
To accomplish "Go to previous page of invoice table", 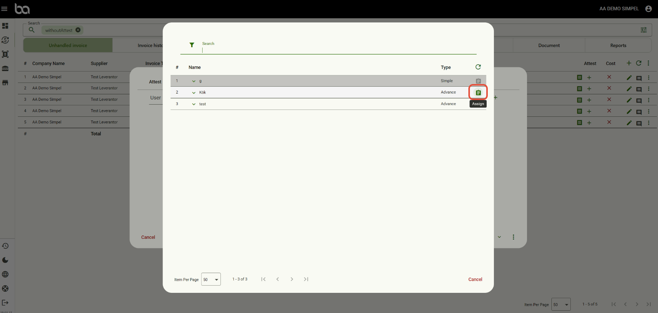I will pyautogui.click(x=625, y=304).
